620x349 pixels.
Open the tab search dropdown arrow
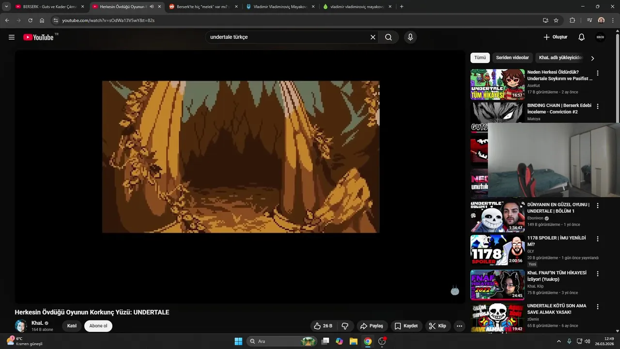click(x=6, y=7)
